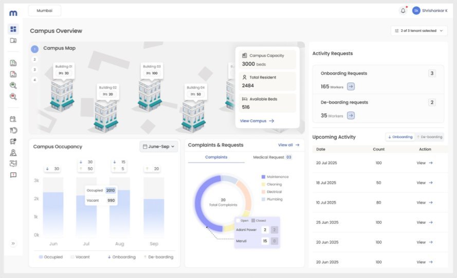Open the ID card folder sidebar icon
457x278 pixels.
tap(13, 41)
